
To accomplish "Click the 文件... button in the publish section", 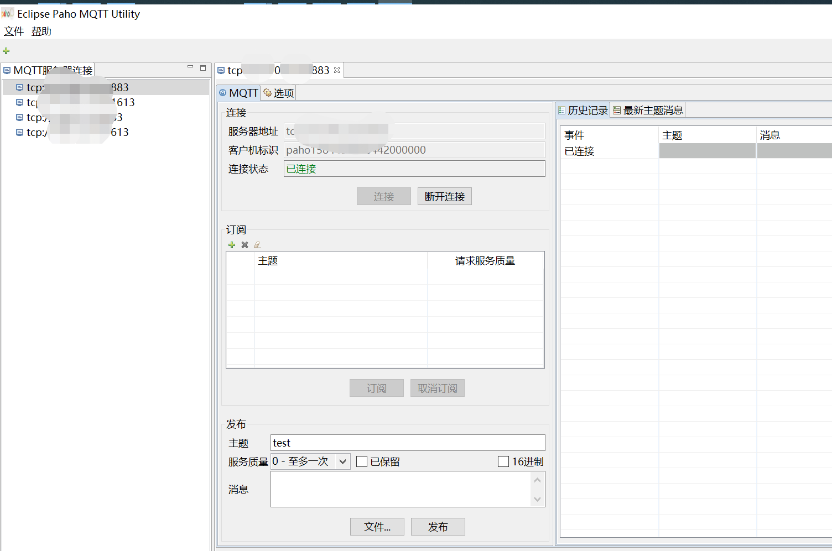I will click(377, 527).
